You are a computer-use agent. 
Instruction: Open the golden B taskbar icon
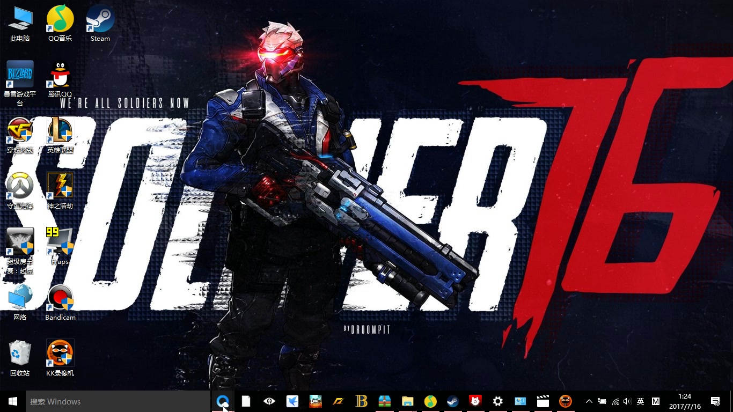361,401
